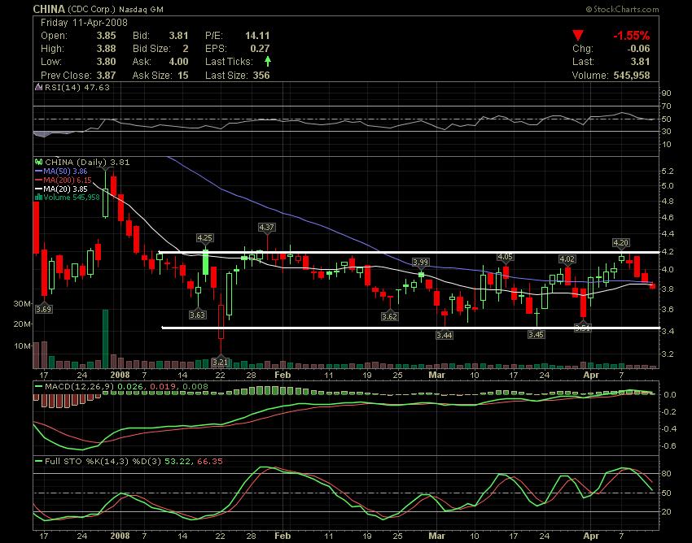Click the 3.63 price low marker
Image resolution: width=692 pixels, height=543 pixels.
pyautogui.click(x=197, y=315)
